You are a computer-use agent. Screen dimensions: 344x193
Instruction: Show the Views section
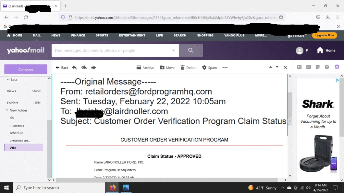coord(36,91)
